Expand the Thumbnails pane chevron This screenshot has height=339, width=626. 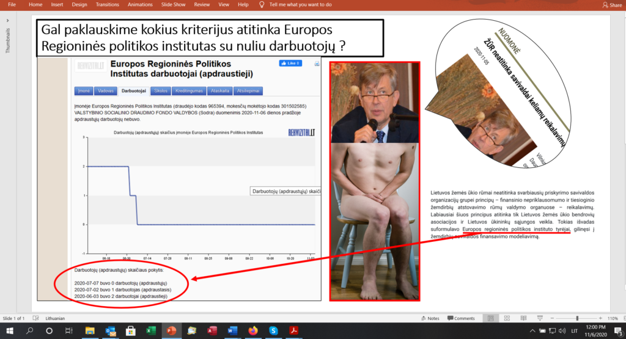click(7, 20)
